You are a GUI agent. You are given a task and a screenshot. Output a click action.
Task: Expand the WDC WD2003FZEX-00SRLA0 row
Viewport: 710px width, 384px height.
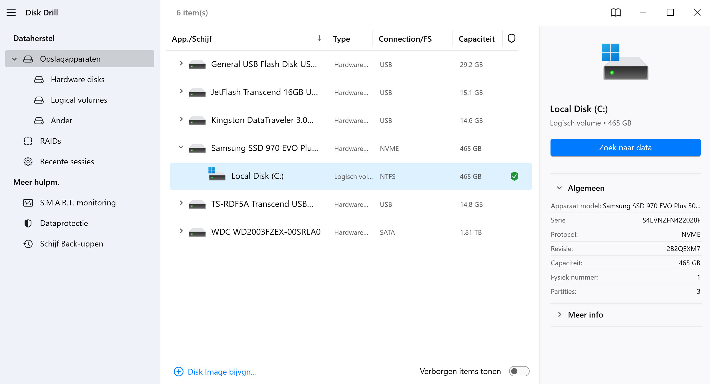point(181,231)
